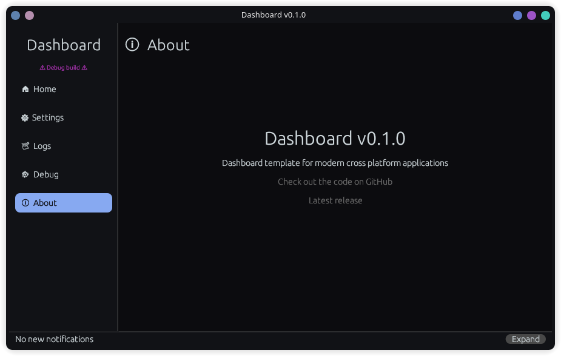Click the blue-gray circle at titlebar left

click(x=15, y=15)
